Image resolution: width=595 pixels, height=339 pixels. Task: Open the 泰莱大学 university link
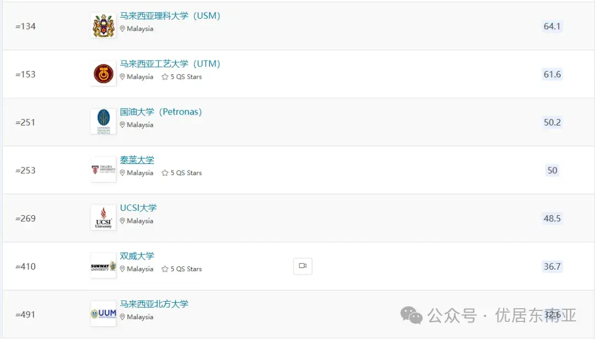tap(137, 160)
